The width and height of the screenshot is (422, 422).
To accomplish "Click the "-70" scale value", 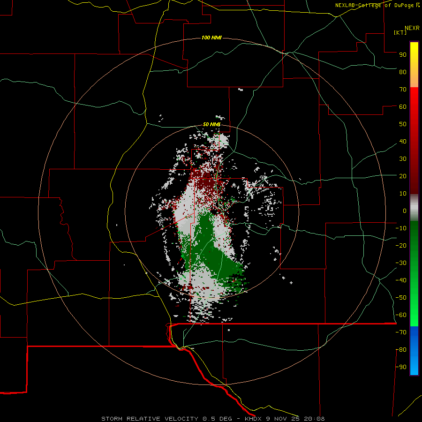I will pos(401,332).
